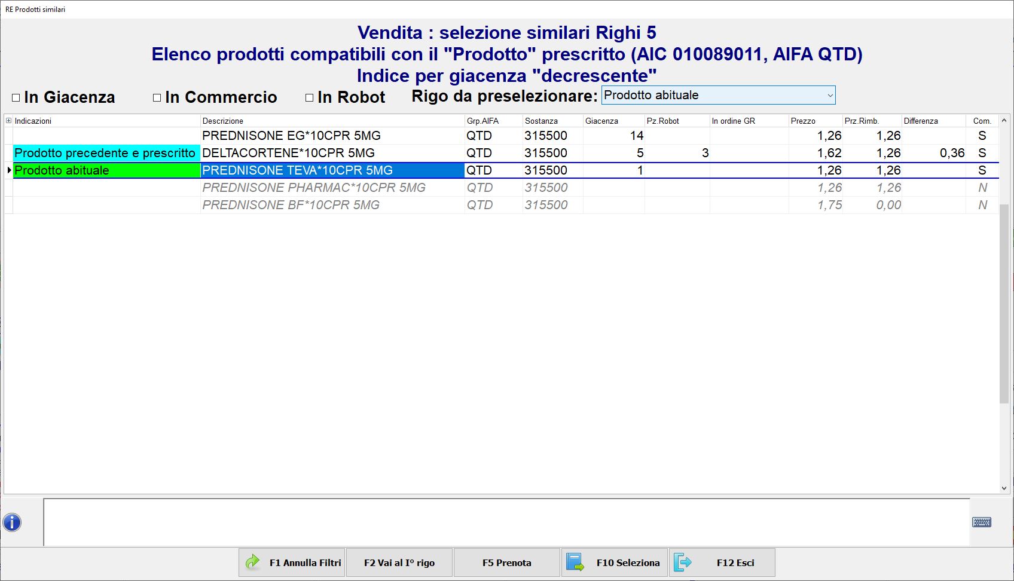Check the In Robot filter
This screenshot has height=581, width=1014.
click(x=310, y=97)
